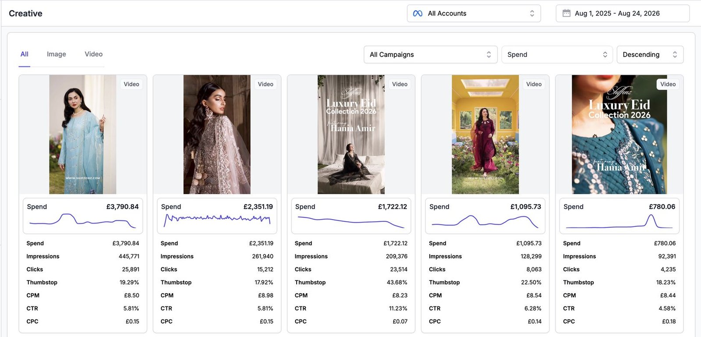Image resolution: width=701 pixels, height=337 pixels.
Task: Click the Thumbstop value 22.50%
Action: click(531, 283)
